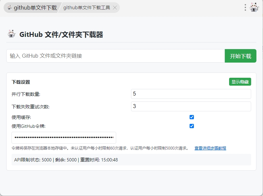The width and height of the screenshot is (263, 196).
Task: Open the 查看详细步骤教程 link
Action: pyautogui.click(x=210, y=148)
